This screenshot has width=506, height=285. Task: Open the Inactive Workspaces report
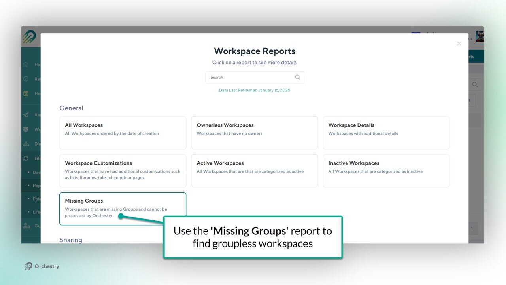386,171
